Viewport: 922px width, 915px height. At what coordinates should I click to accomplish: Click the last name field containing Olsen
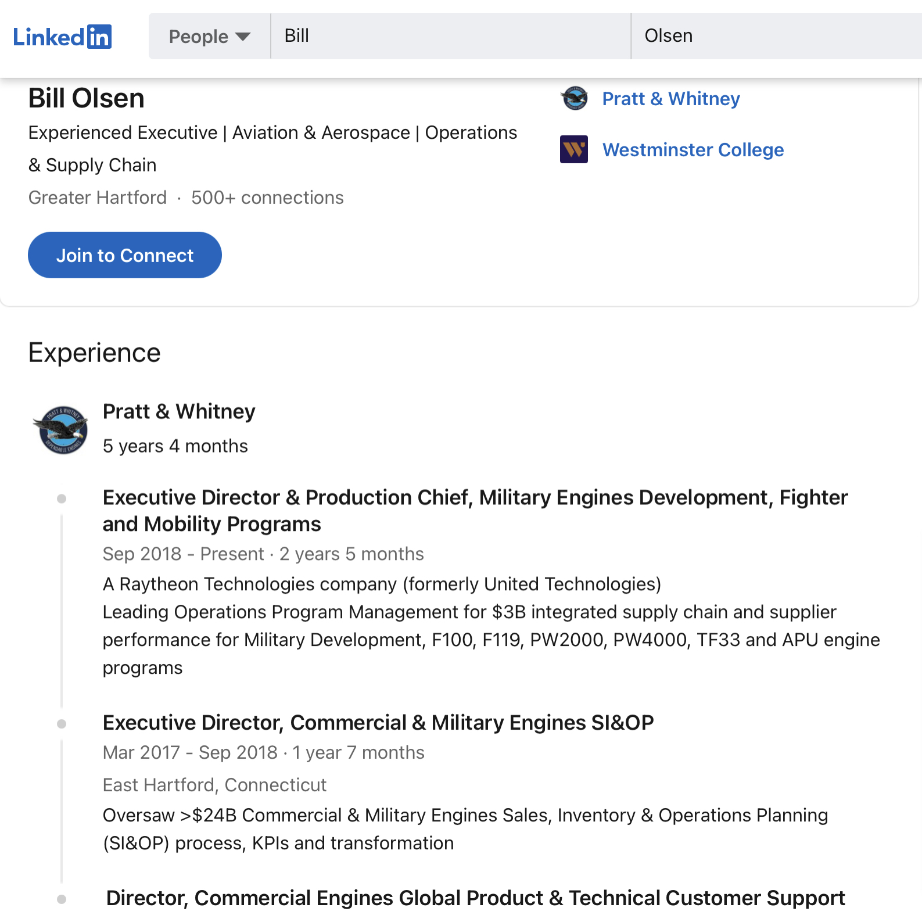(777, 36)
